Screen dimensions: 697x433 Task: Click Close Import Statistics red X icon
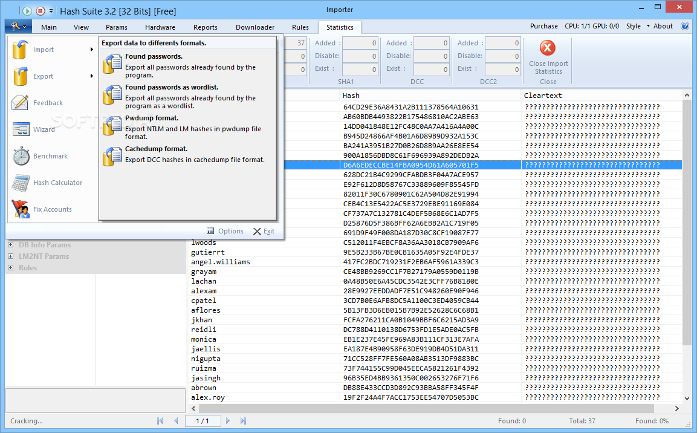click(548, 48)
